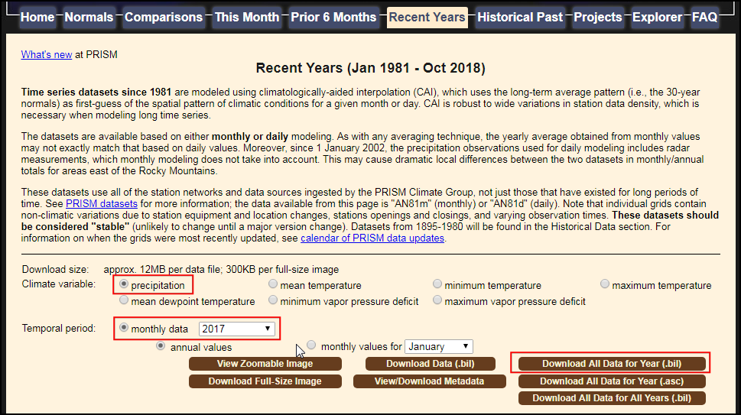The height and width of the screenshot is (415, 741).
Task: Click the Download Full-Size Image button
Action: (265, 381)
